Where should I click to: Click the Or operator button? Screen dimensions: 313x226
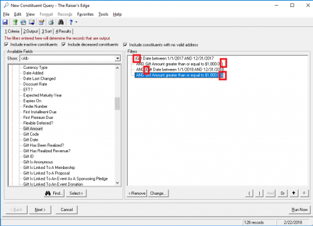tap(283, 193)
